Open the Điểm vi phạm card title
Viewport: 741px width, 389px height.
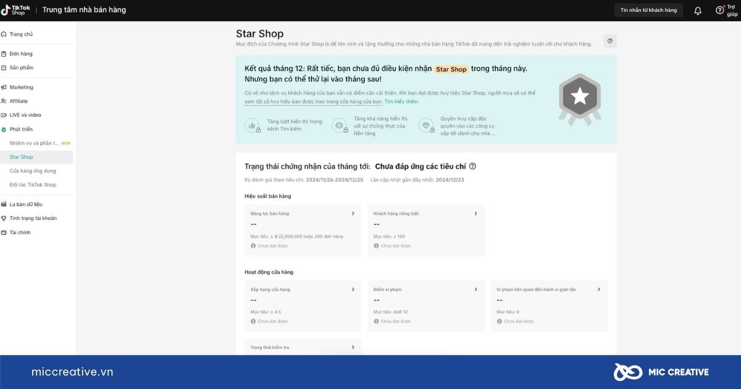coord(388,289)
